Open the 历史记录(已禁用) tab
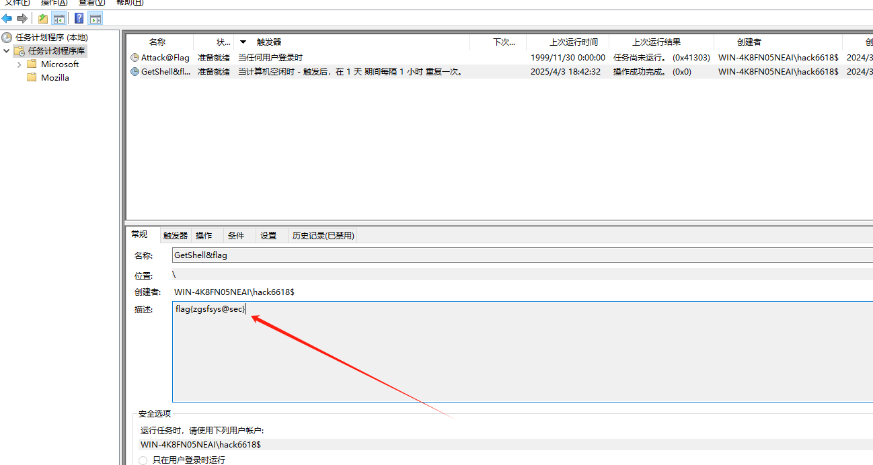This screenshot has width=873, height=465. coord(323,235)
